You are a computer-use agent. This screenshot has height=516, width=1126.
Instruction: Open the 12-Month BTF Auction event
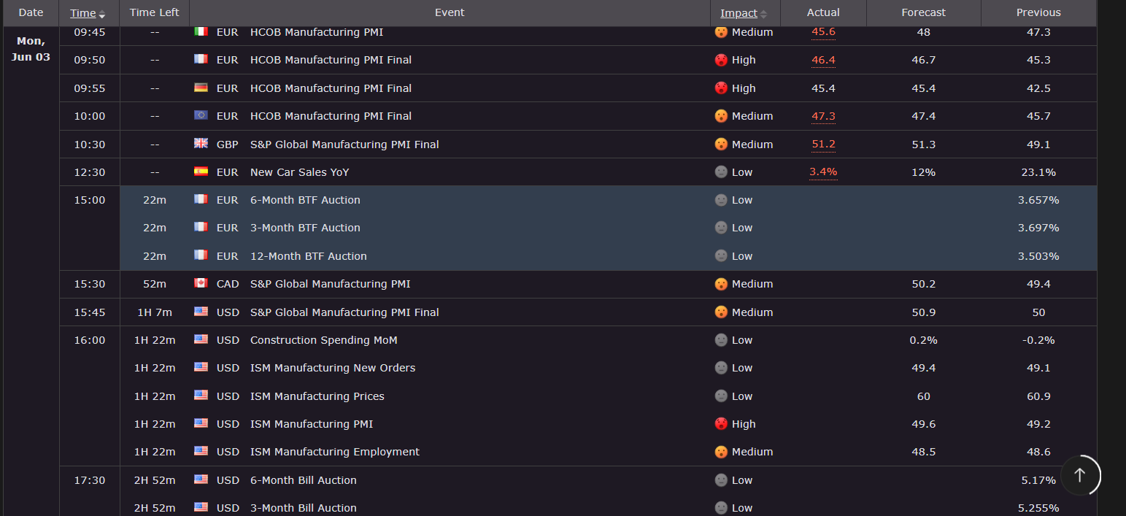click(309, 256)
